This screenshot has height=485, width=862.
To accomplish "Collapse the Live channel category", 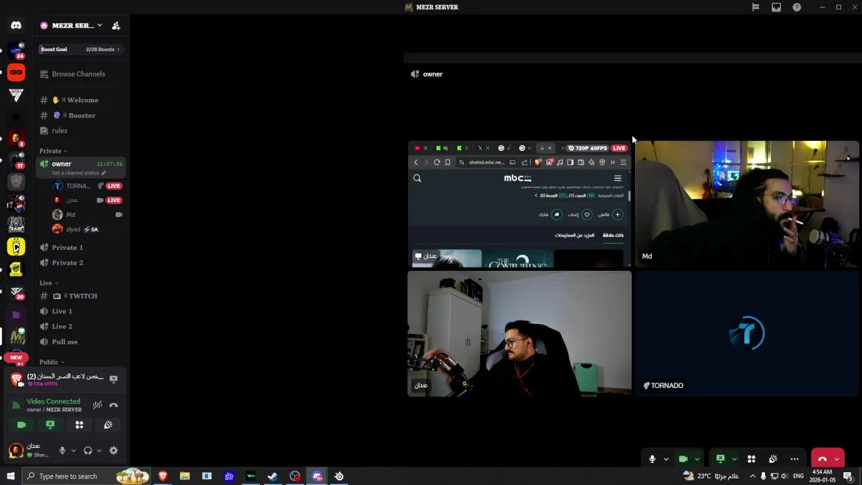I will [48, 283].
